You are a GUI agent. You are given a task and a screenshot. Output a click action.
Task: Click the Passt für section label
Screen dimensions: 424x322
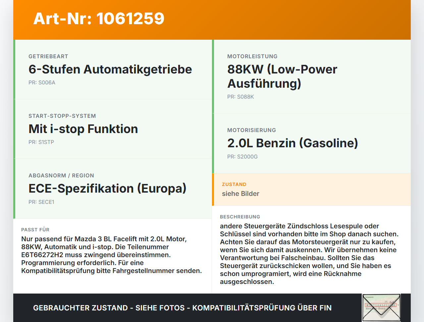(35, 230)
